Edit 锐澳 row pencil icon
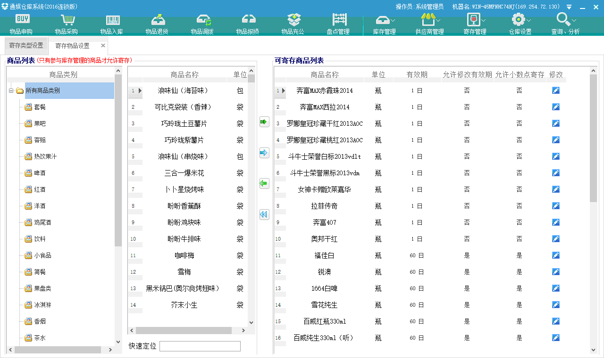 [556, 272]
